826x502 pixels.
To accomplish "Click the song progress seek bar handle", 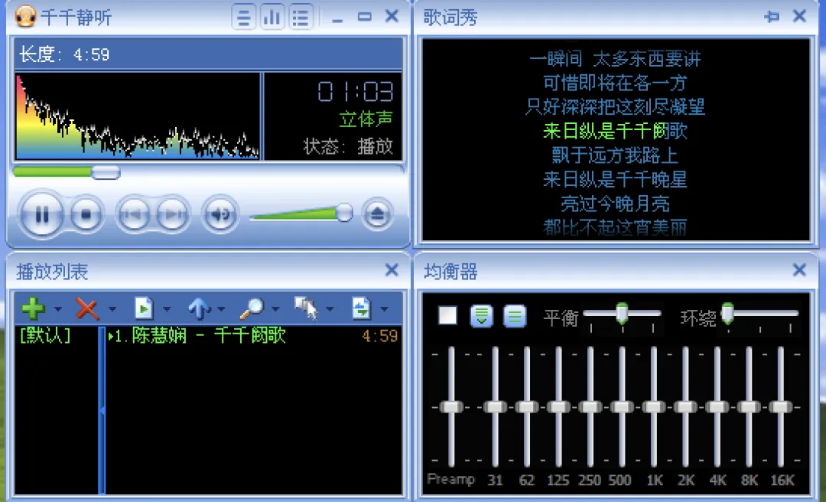I will (x=106, y=172).
